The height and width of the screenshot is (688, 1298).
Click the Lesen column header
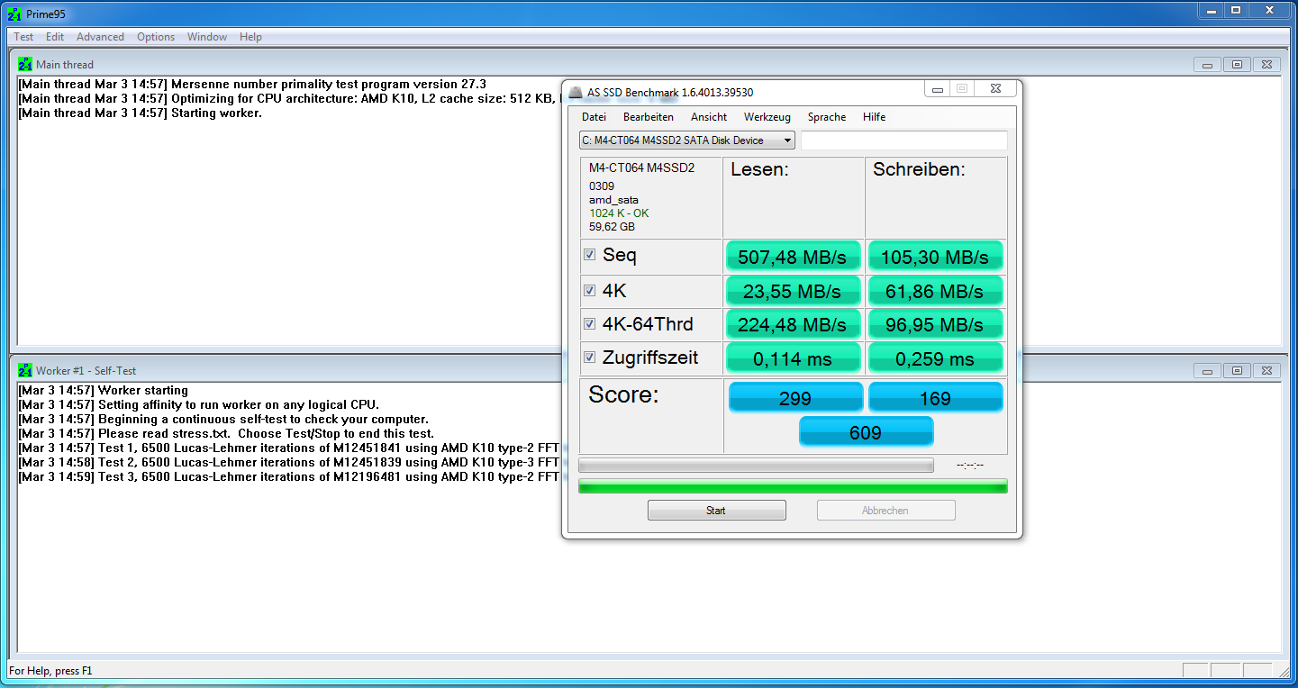[759, 170]
